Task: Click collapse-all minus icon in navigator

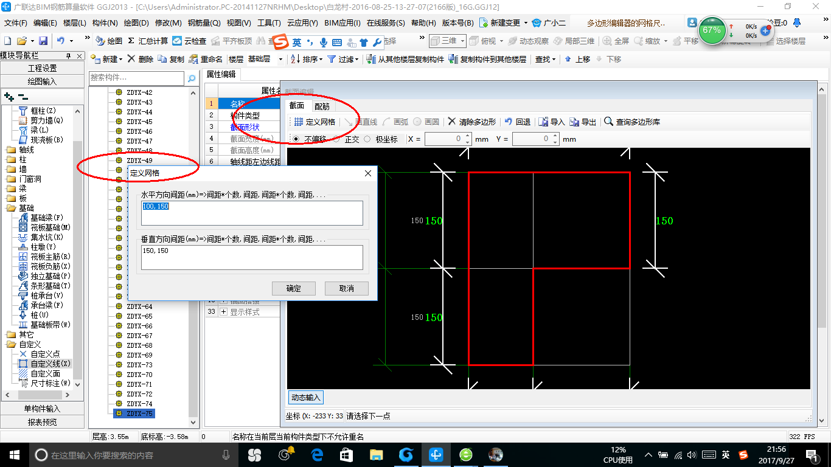Action: (23, 96)
